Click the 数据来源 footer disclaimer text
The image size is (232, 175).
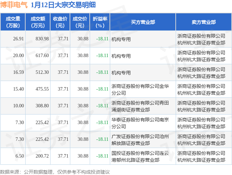pos(55,172)
